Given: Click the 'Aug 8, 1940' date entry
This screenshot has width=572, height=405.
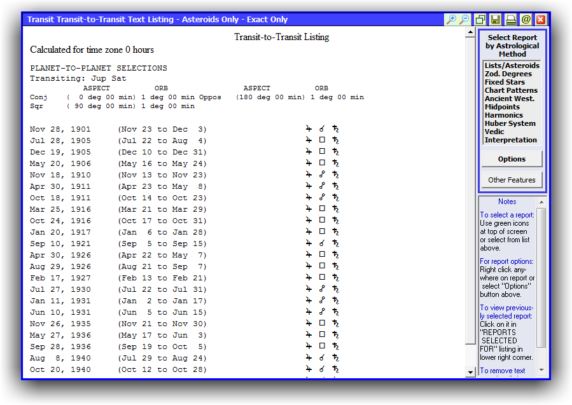Looking at the screenshot, I should 60,358.
